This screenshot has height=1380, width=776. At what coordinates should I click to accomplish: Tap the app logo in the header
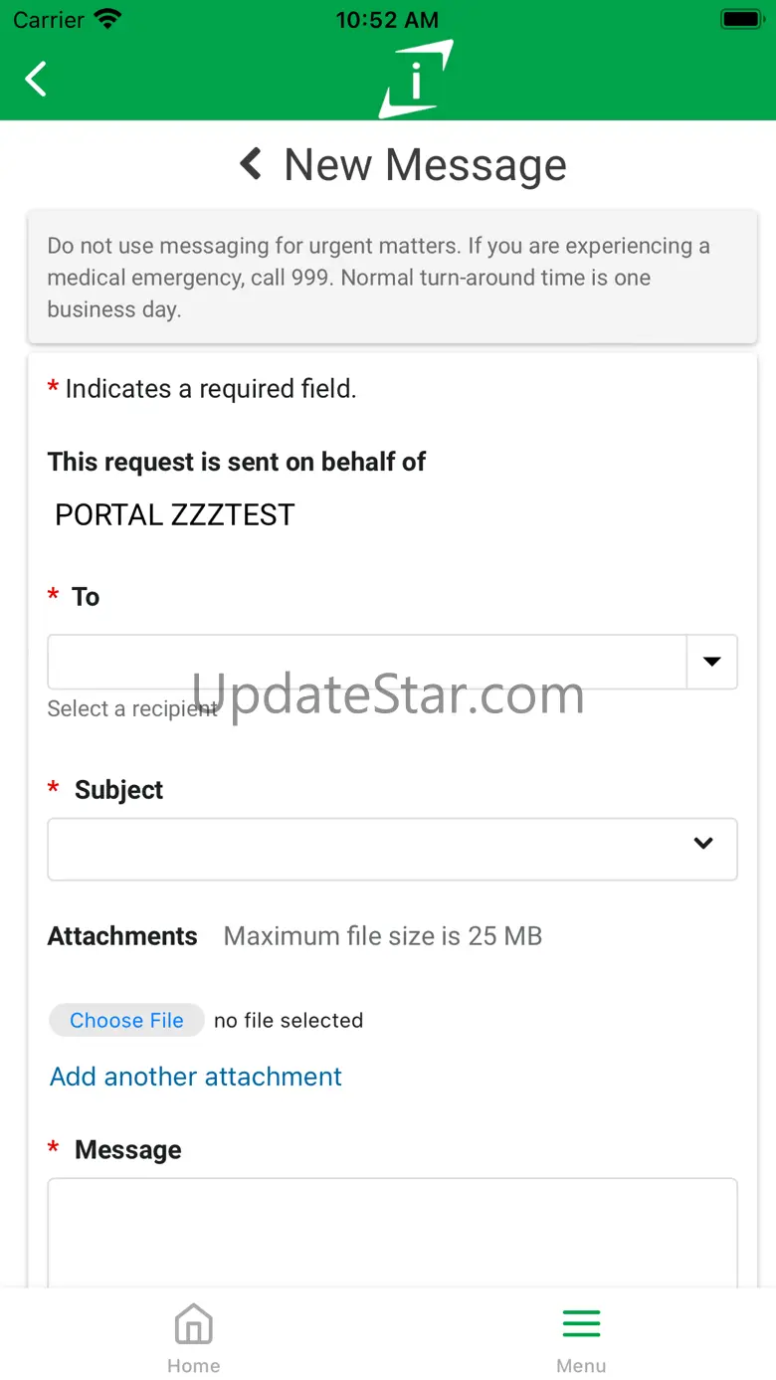coord(416,80)
